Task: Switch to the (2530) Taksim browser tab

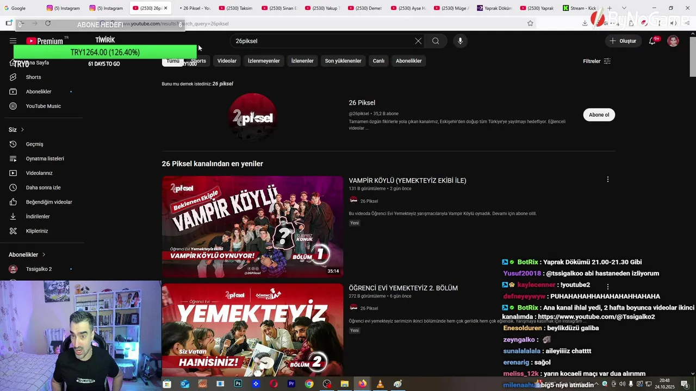Action: (235, 8)
